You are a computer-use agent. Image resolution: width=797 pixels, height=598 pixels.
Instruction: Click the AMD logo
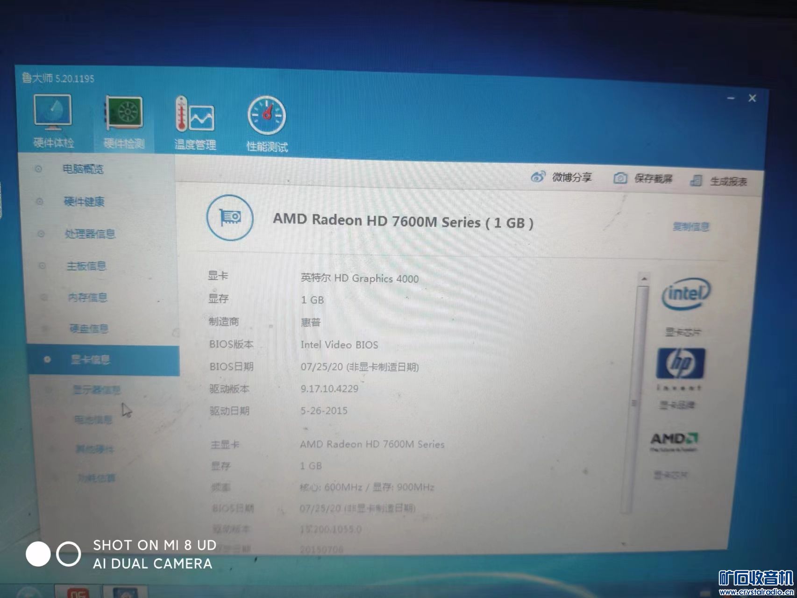pos(674,441)
